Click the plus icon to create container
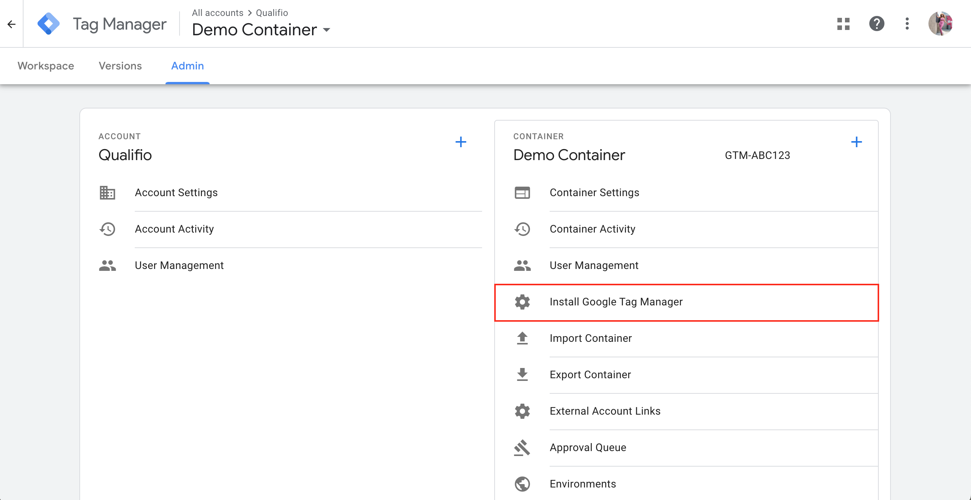This screenshot has width=971, height=500. point(856,142)
